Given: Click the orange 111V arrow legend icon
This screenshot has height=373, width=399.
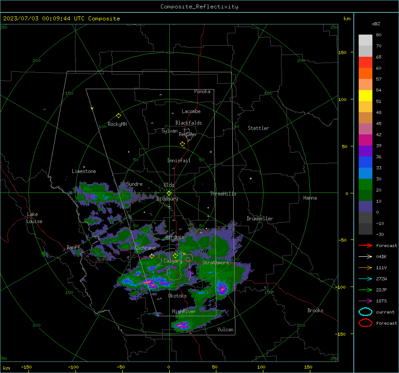Looking at the screenshot, I should pyautogui.click(x=365, y=267).
